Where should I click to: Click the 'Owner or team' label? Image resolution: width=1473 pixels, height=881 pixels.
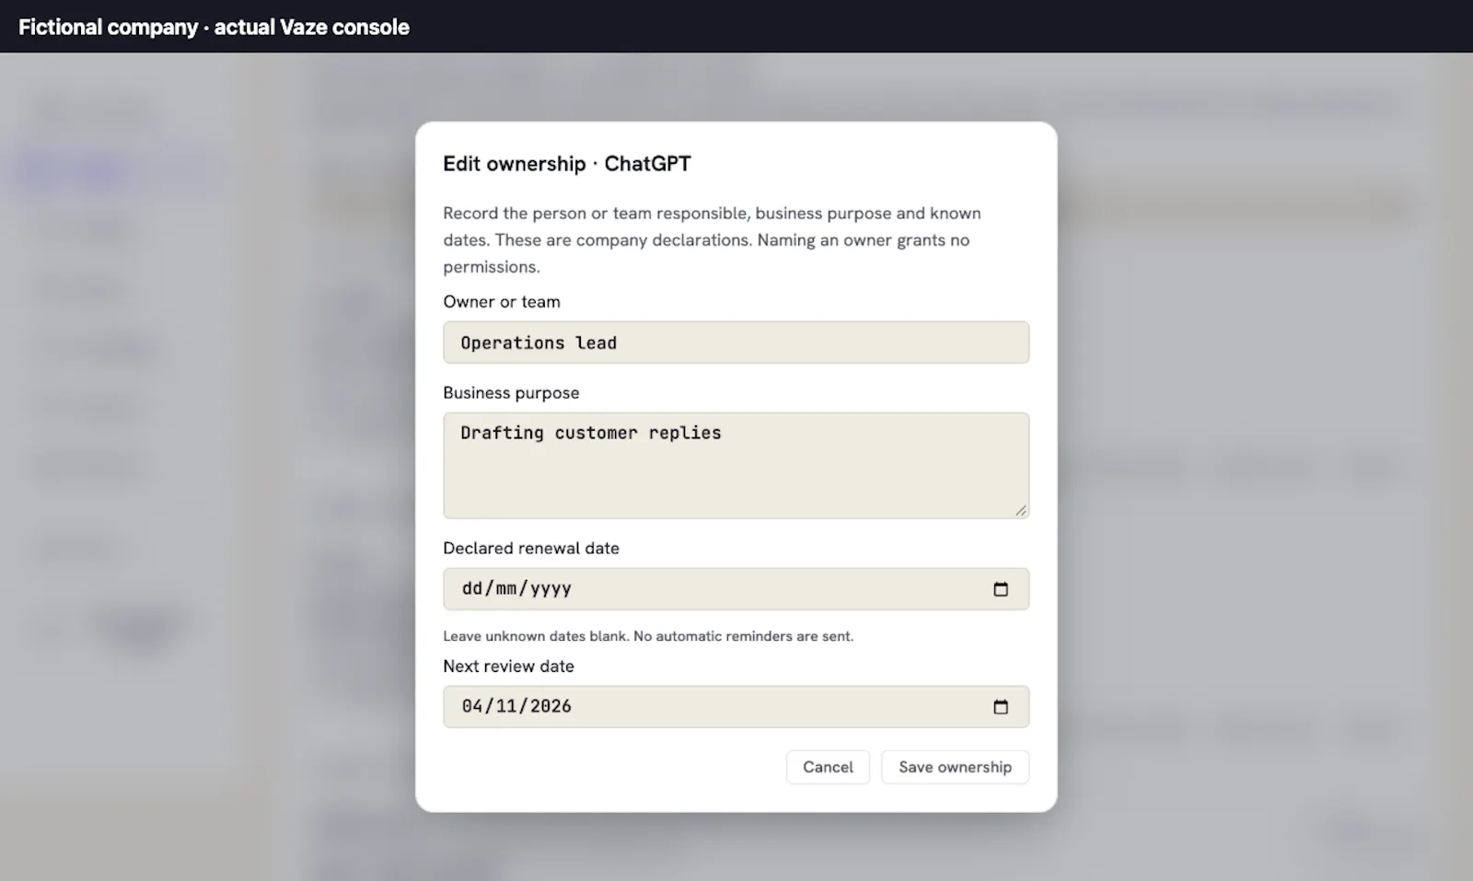[x=502, y=302]
